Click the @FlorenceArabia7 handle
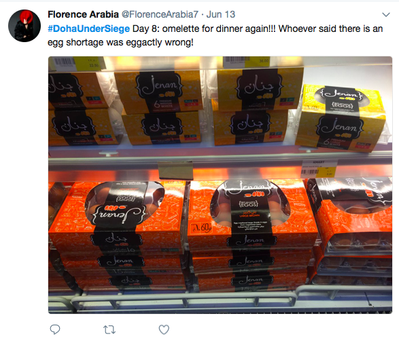Image resolution: width=399 pixels, height=341 pixels. (x=160, y=14)
